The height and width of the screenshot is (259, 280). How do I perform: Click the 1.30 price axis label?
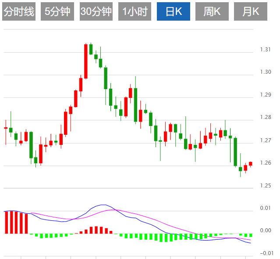(266, 72)
